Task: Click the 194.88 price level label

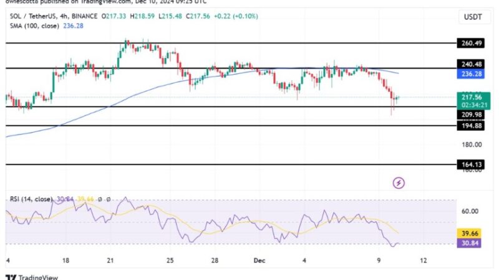Action: click(471, 126)
